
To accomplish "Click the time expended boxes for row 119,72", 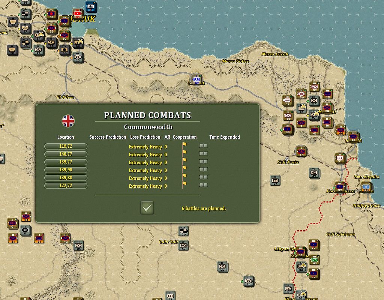I will point(203,146).
